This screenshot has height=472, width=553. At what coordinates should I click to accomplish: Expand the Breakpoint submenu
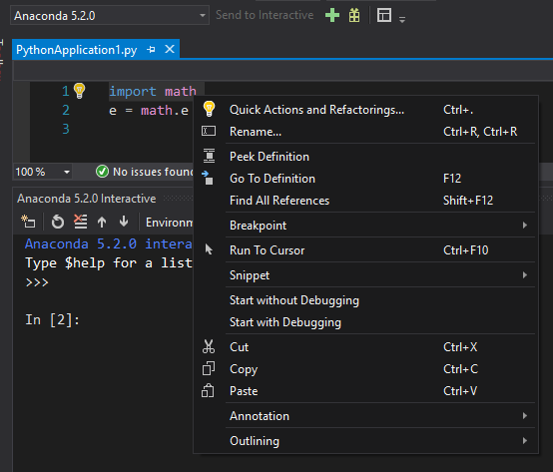pyautogui.click(x=365, y=226)
